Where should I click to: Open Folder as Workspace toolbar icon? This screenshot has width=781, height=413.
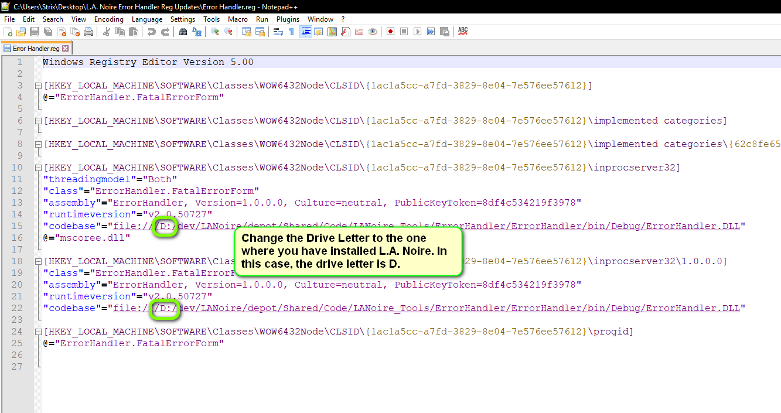click(x=359, y=32)
